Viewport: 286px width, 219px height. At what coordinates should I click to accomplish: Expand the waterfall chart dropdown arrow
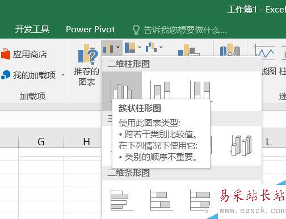click(161, 47)
